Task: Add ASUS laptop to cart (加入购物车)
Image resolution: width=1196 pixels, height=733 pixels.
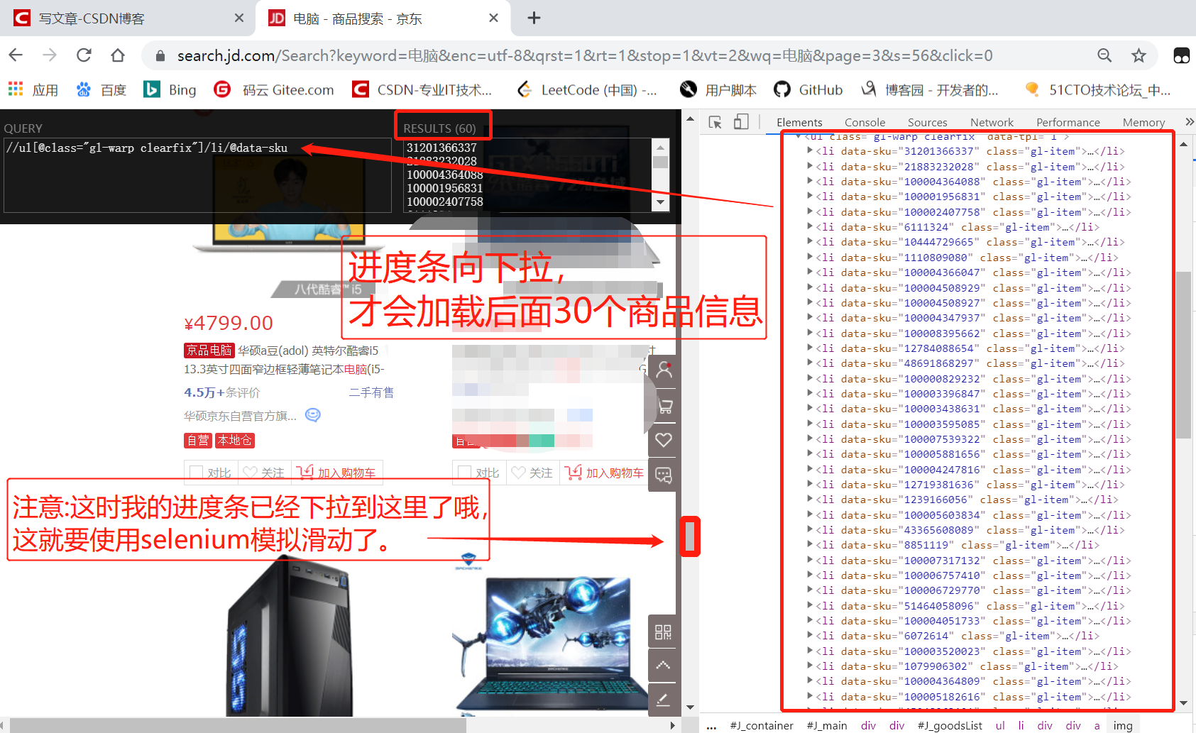Action: pos(336,473)
